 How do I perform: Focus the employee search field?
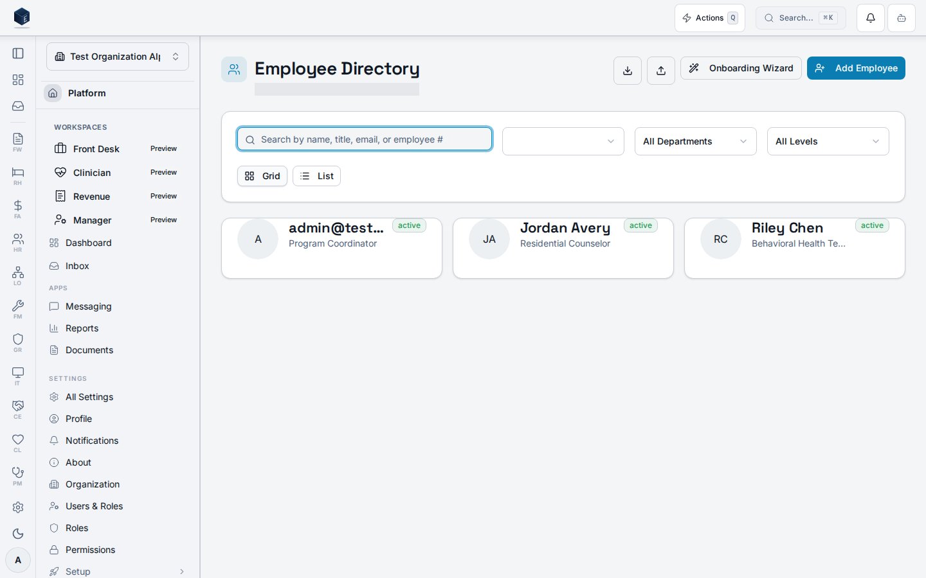coord(365,139)
